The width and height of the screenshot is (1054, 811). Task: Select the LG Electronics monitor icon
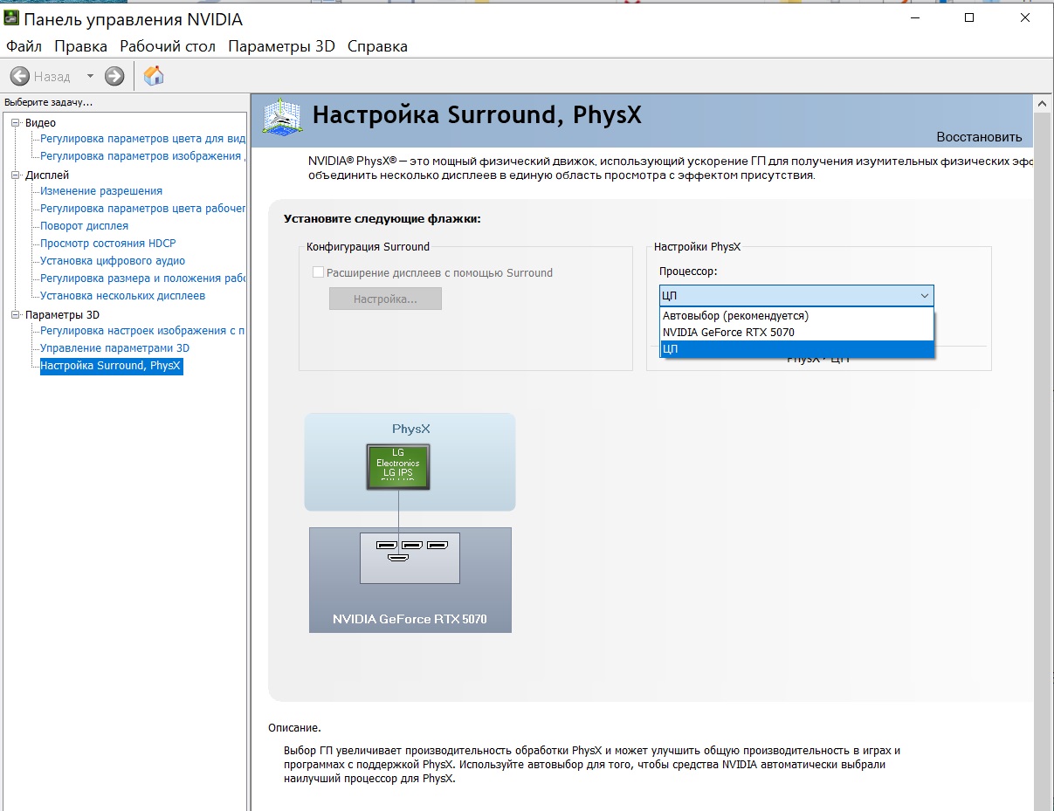(398, 467)
